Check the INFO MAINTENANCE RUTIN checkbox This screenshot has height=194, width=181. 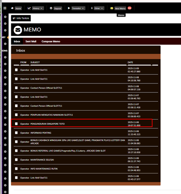click(x=16, y=169)
